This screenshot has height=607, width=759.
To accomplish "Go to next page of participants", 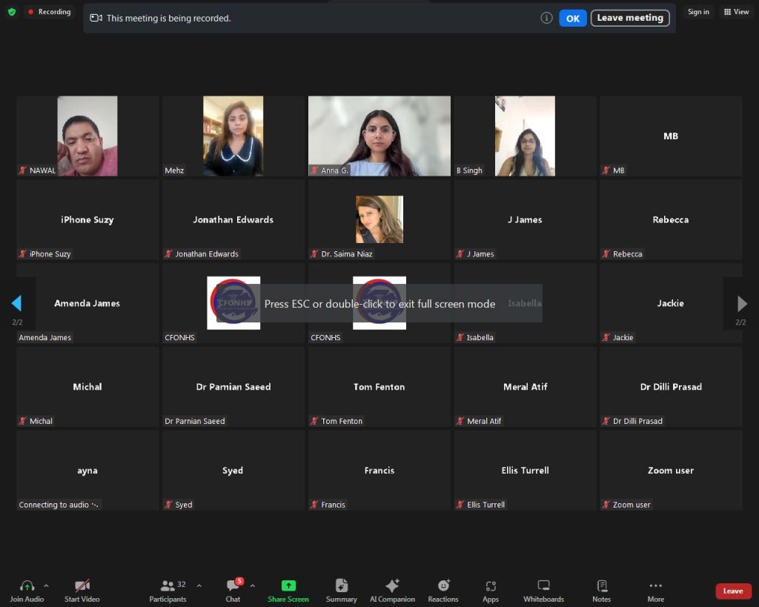I will point(742,304).
